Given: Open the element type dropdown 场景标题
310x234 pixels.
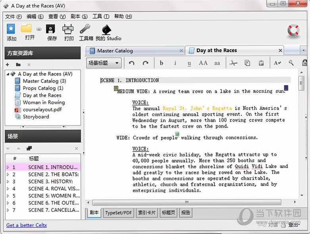Looking at the screenshot, I should click(x=104, y=63).
